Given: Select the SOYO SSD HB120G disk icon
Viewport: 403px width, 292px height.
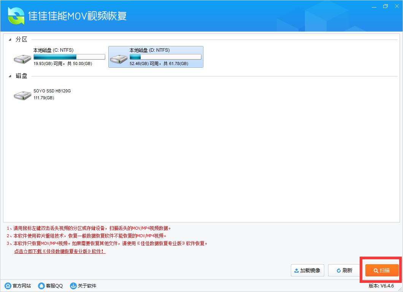Looking at the screenshot, I should click(x=22, y=95).
